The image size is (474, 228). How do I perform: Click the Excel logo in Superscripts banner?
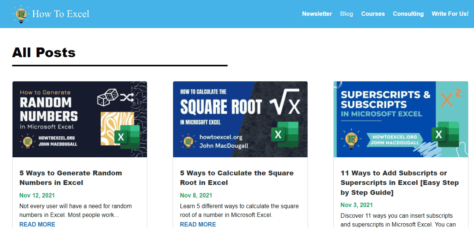coord(445,134)
